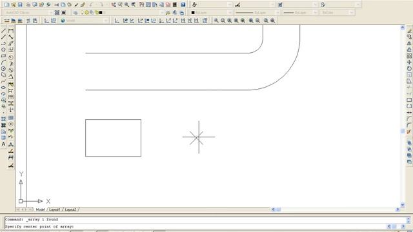This screenshot has height=232, width=413.
Task: Select the Mirror modify tool
Action: (409, 43)
